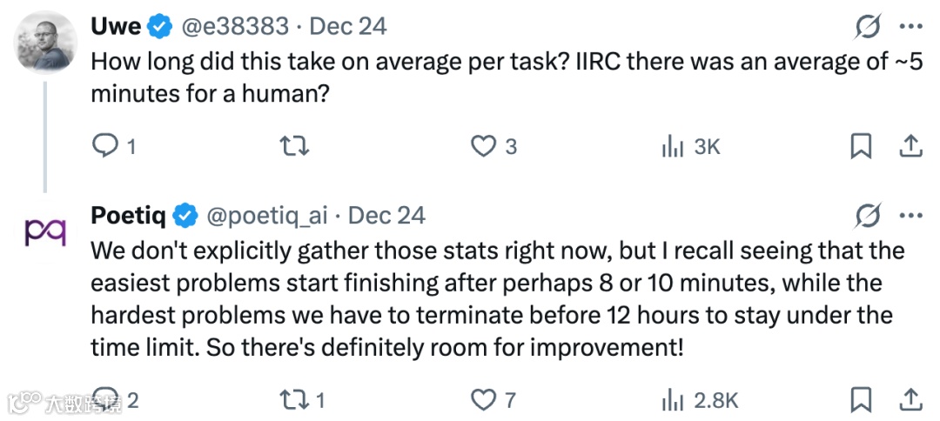940x421 pixels.
Task: Share Uwe's tweet
Action: [x=910, y=147]
